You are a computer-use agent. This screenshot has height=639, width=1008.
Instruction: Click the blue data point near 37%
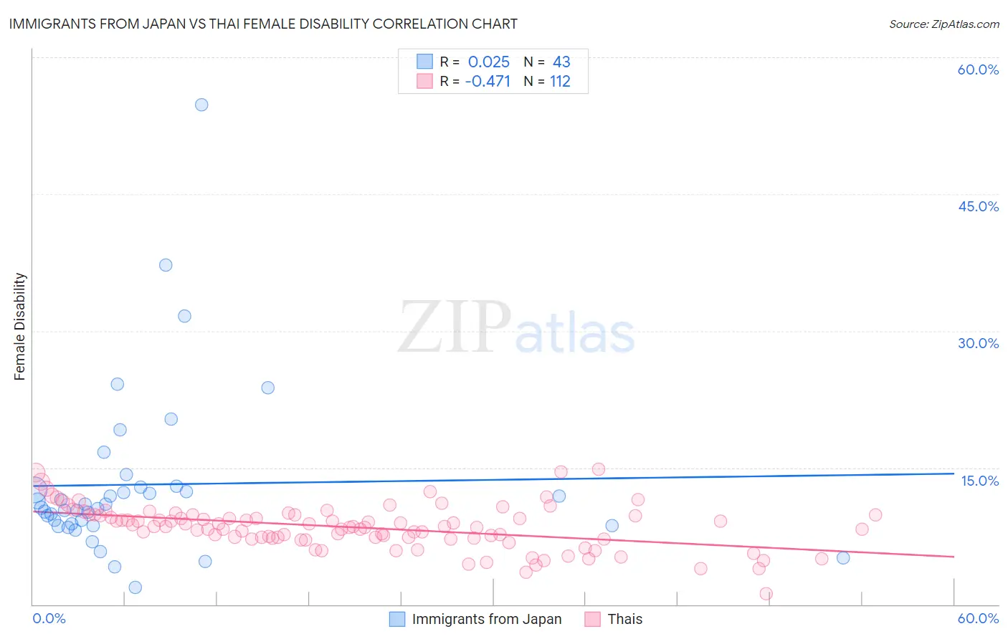166,265
